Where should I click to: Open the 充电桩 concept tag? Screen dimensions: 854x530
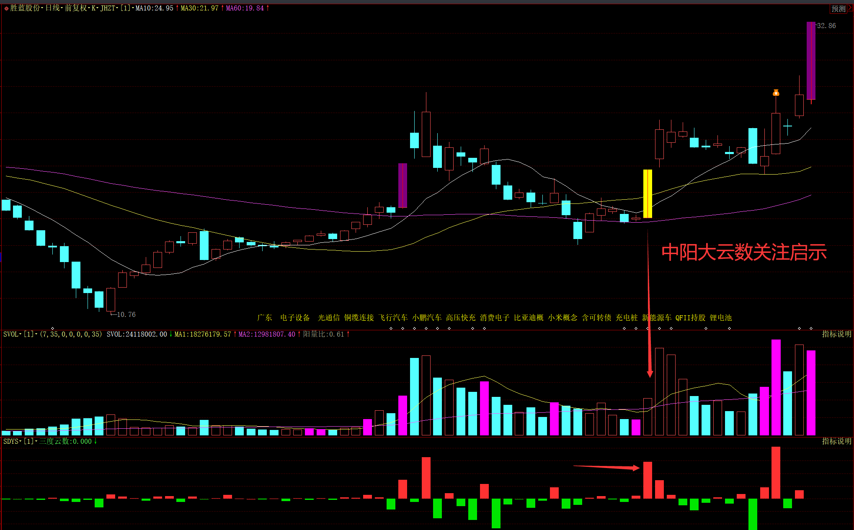(627, 318)
